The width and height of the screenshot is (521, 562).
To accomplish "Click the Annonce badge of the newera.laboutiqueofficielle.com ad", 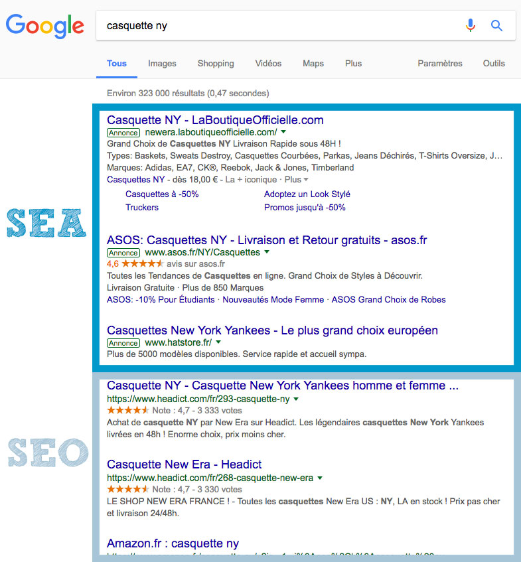I will (x=123, y=133).
